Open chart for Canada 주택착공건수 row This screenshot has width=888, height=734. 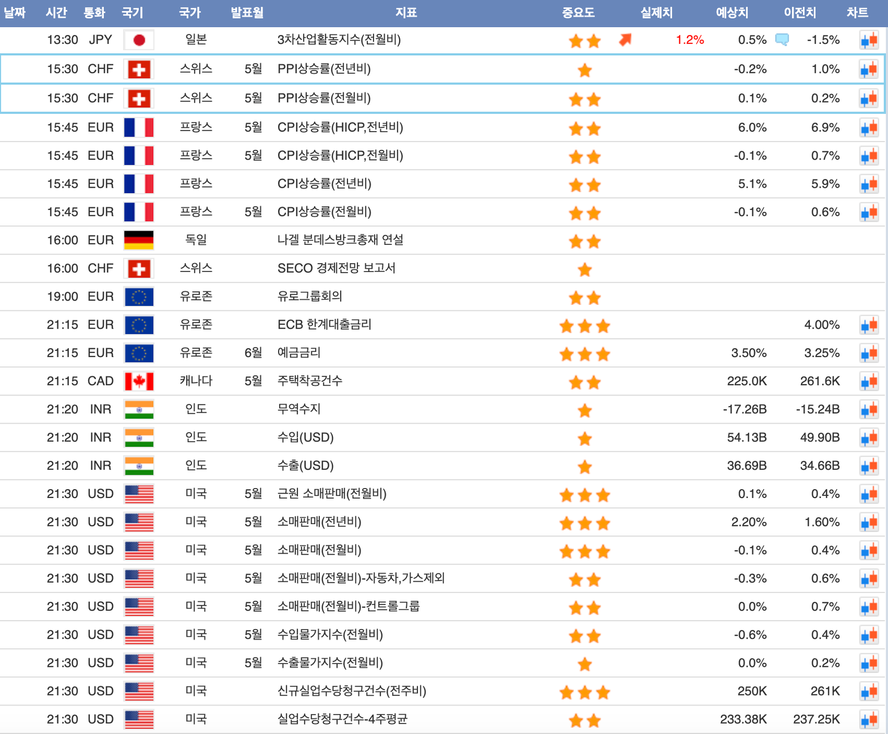(x=869, y=381)
